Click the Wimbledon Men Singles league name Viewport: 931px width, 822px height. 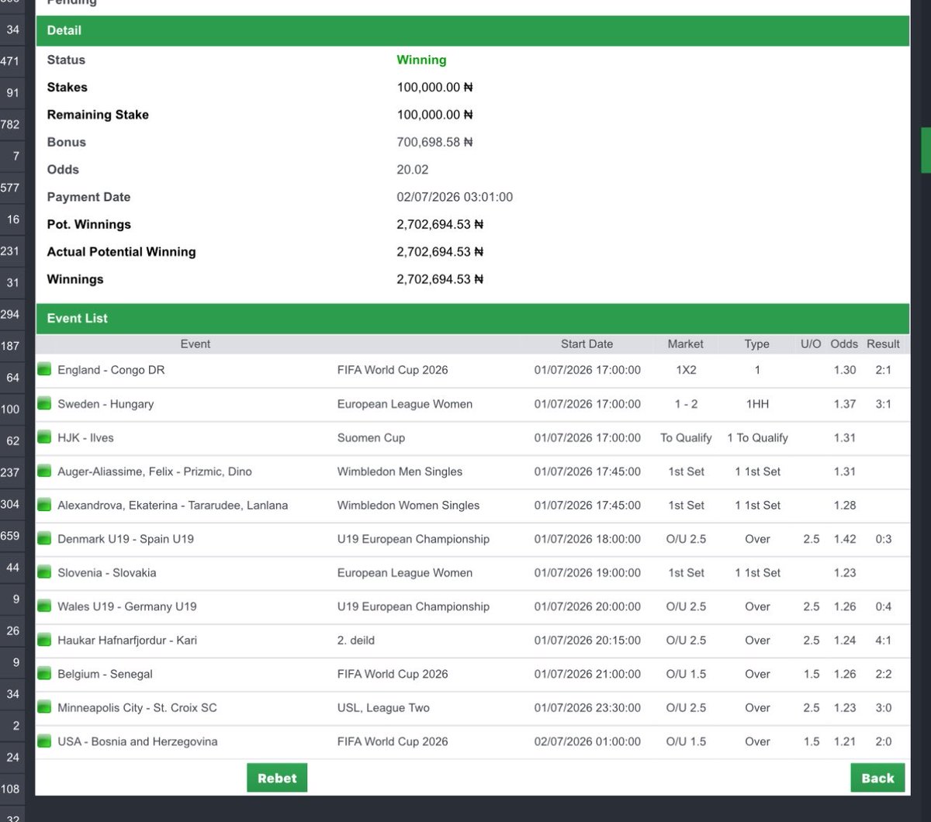[400, 471]
